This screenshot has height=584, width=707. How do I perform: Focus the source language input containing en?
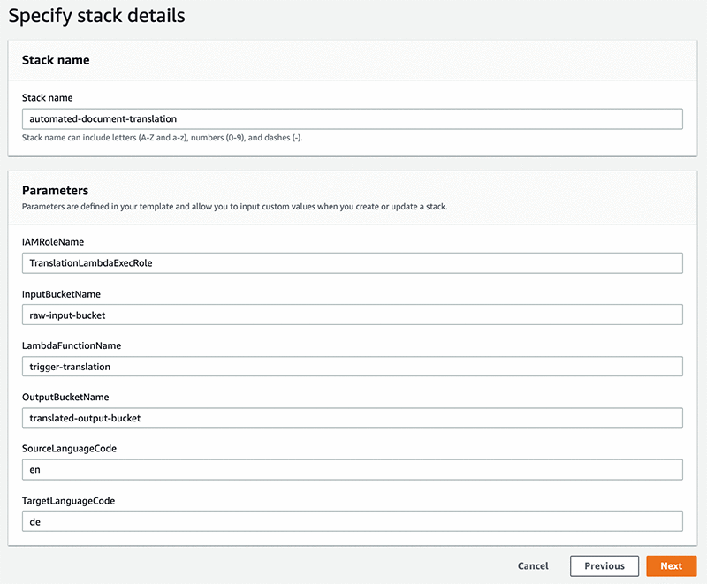point(352,470)
